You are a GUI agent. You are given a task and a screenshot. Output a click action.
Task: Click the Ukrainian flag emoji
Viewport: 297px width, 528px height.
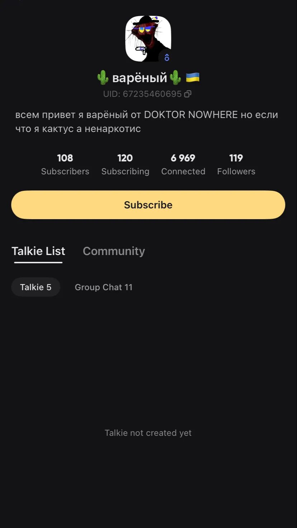pyautogui.click(x=193, y=77)
